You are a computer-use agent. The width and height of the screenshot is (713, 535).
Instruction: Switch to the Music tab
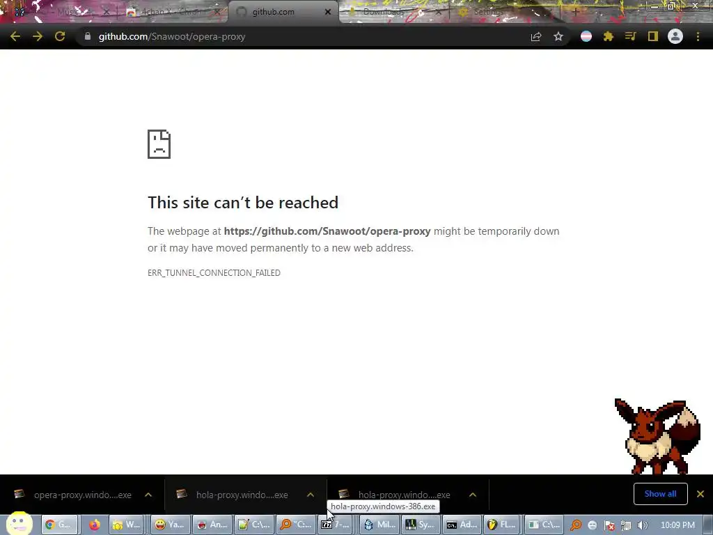pos(61,12)
